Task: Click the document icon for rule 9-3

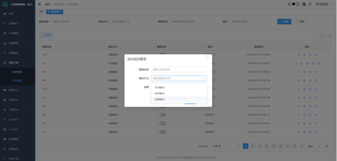Action: 310,123
